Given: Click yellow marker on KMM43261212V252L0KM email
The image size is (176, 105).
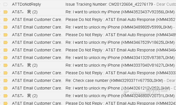Looking at the screenshot, I should point(6,88).
